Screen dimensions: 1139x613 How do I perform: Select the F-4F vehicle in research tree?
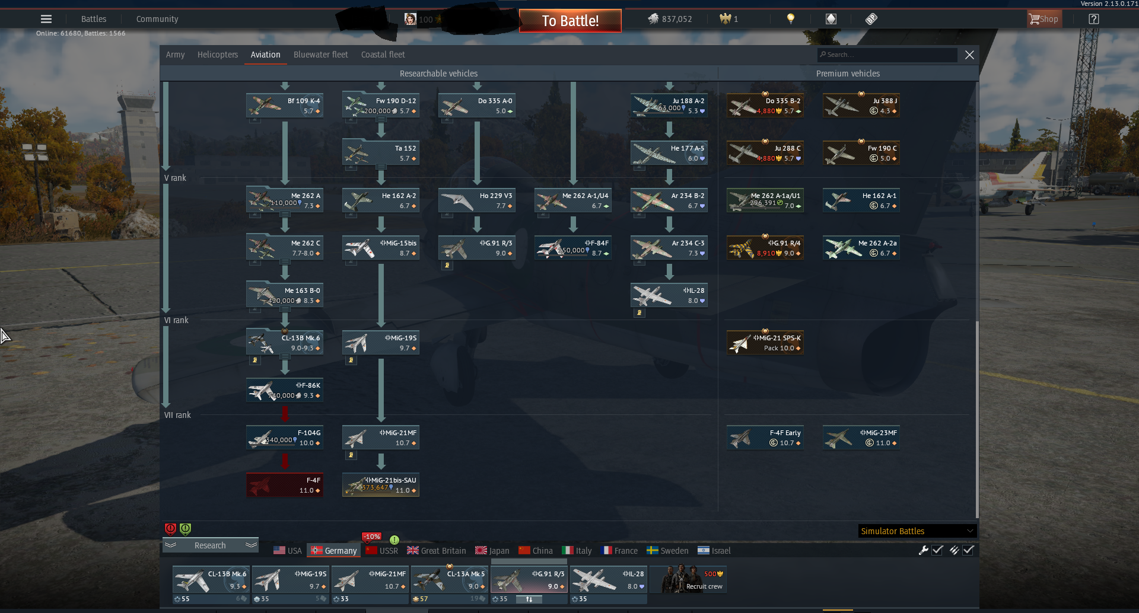285,485
